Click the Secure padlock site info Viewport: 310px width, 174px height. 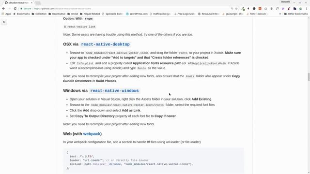26,9
